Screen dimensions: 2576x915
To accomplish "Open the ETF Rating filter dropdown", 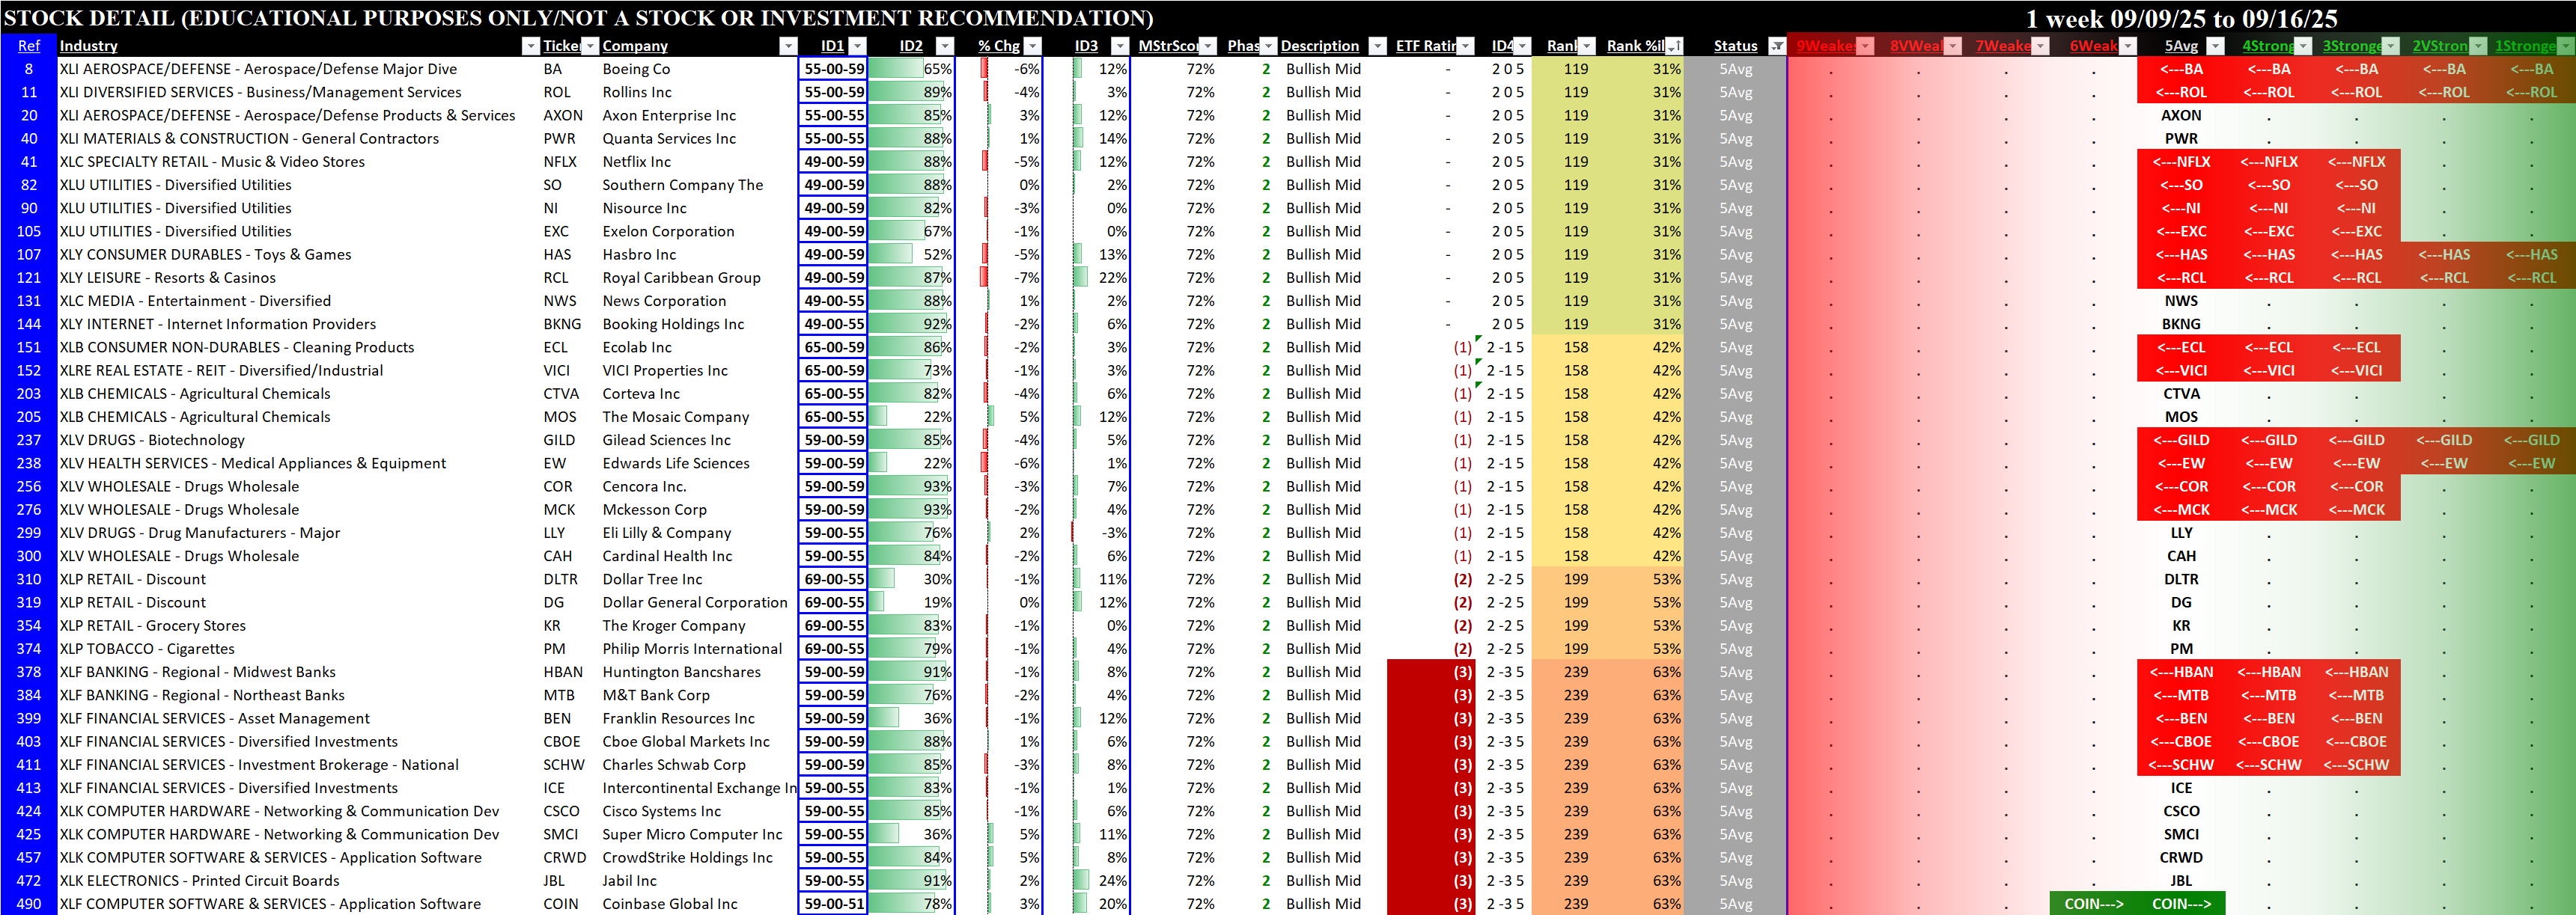I will 1465,46.
